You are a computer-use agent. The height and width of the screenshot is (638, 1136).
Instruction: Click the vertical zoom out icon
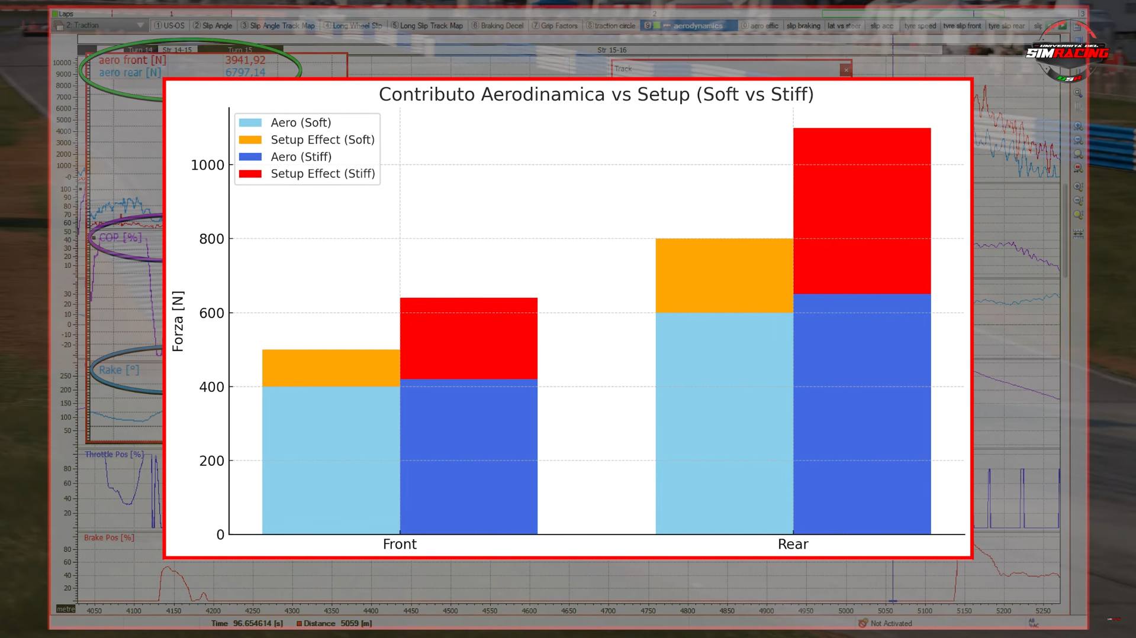tap(1078, 201)
